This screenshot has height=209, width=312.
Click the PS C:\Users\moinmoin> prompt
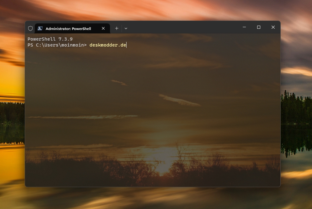pos(57,45)
